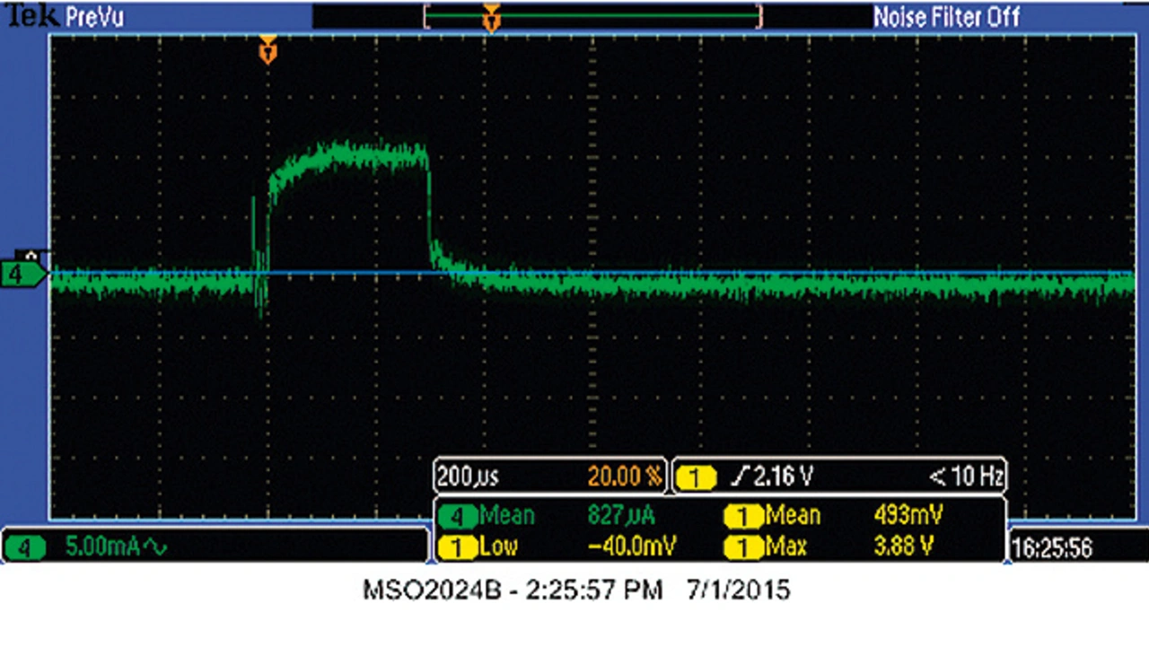Click the Tek logo
Screen dimensions: 1149x647
(x=31, y=16)
